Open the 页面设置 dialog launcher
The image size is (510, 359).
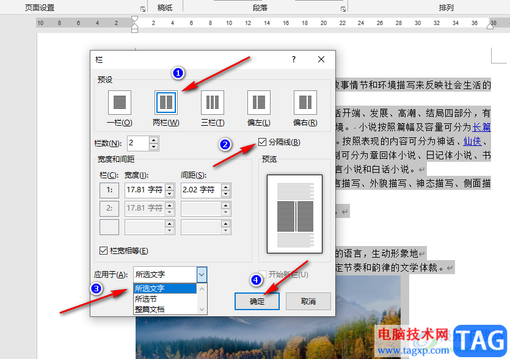143,9
